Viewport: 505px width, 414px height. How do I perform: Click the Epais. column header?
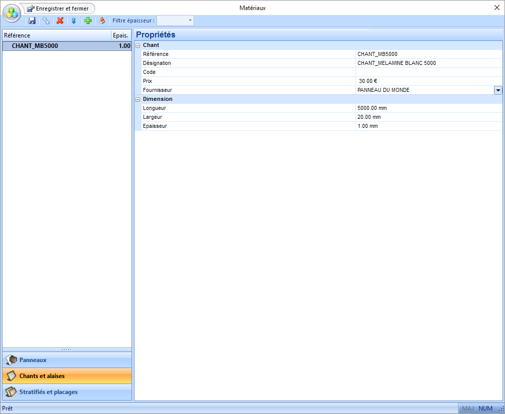pos(121,35)
